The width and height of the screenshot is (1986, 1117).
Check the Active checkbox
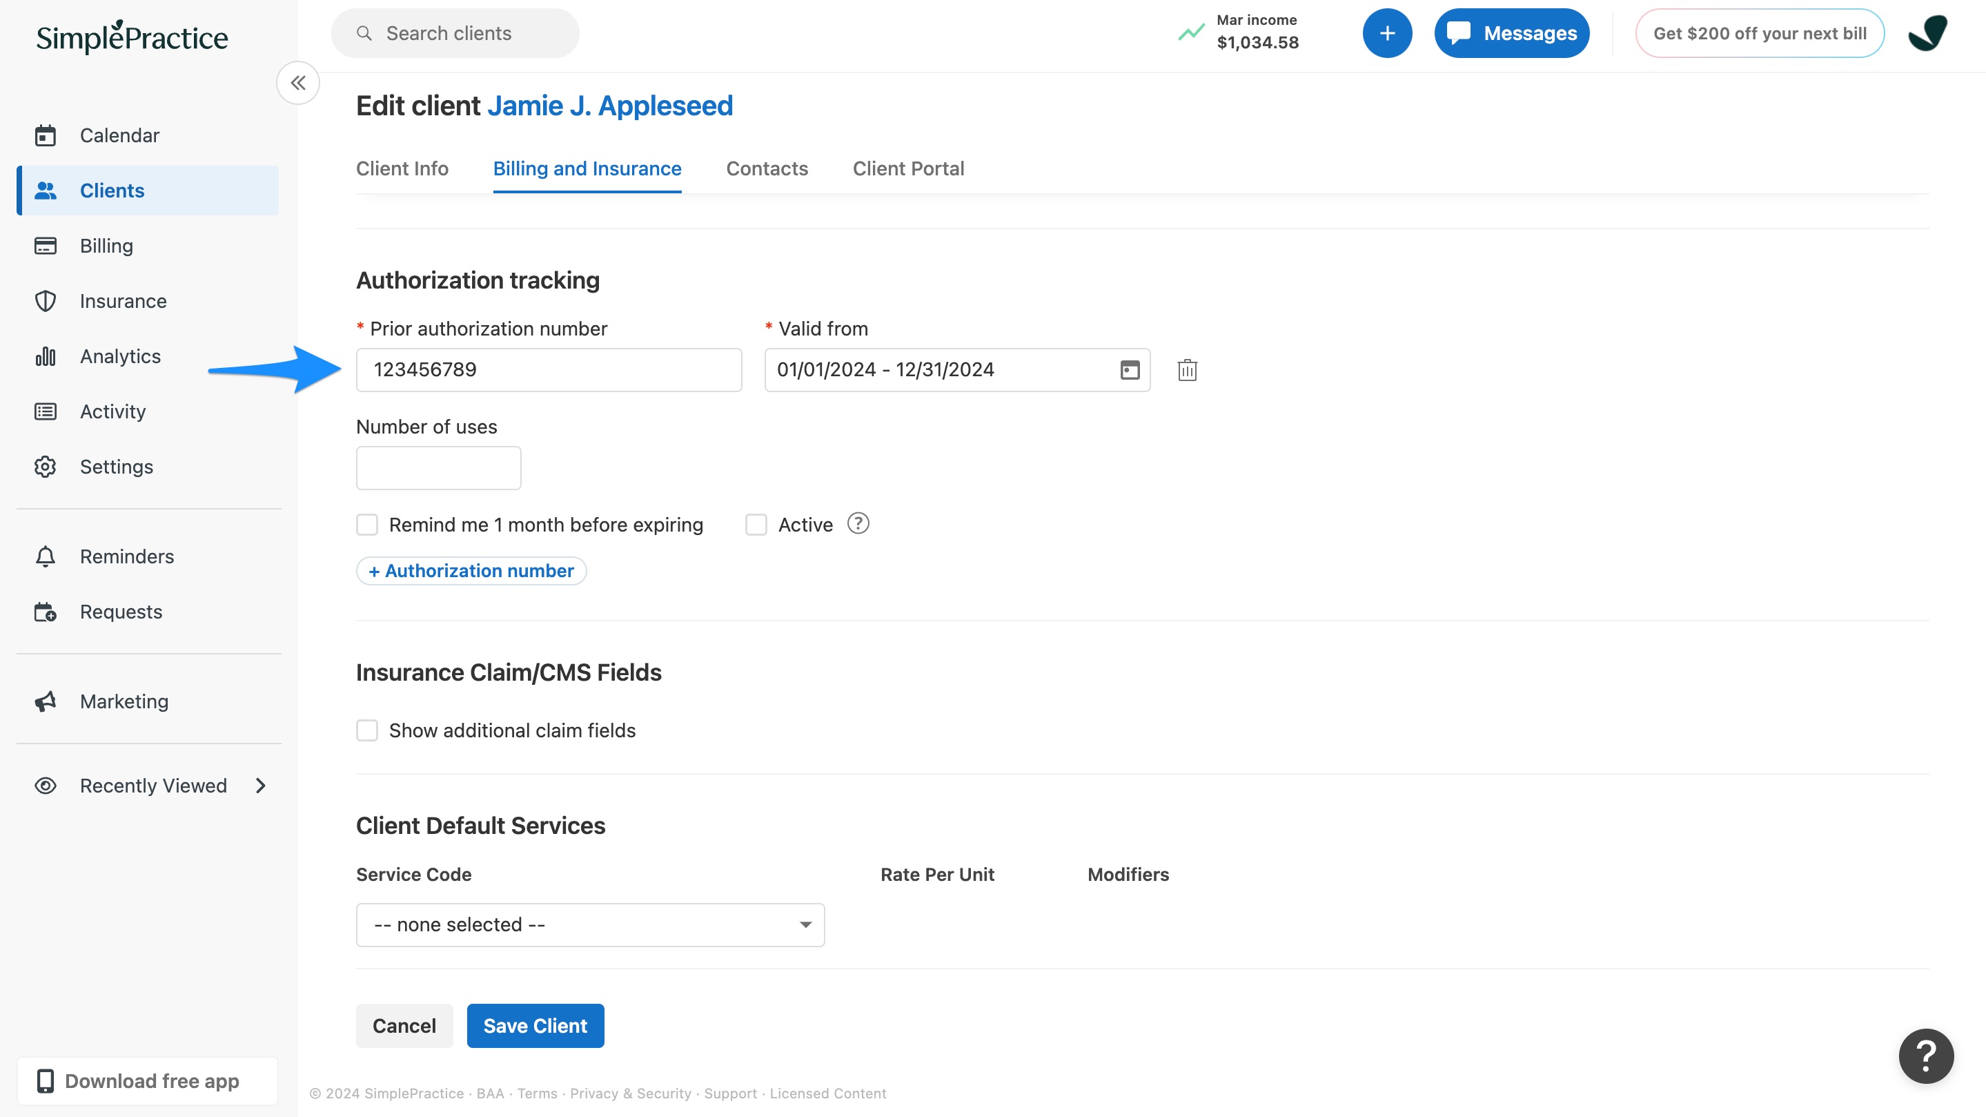click(756, 525)
